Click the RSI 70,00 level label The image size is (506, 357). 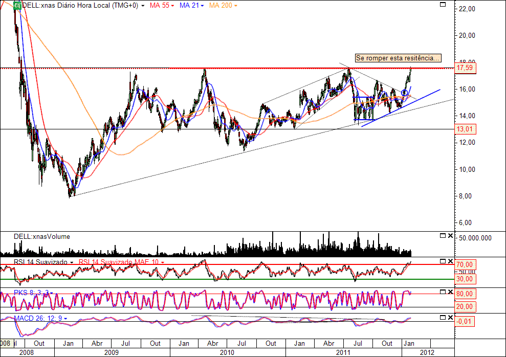click(465, 265)
